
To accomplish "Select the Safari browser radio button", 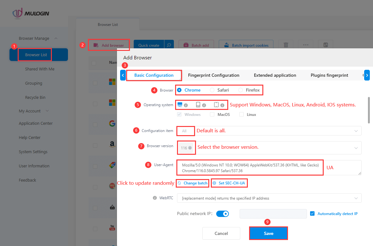I will click(212, 90).
